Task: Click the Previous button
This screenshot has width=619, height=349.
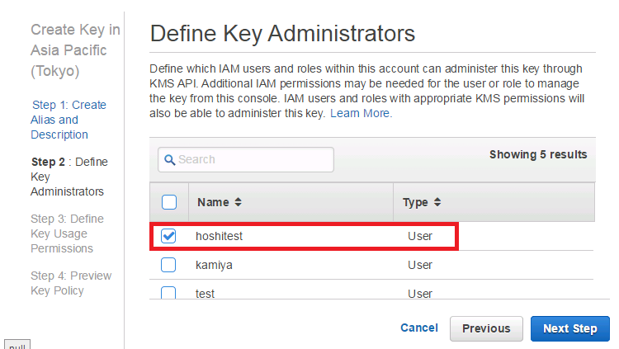Action: pyautogui.click(x=486, y=328)
